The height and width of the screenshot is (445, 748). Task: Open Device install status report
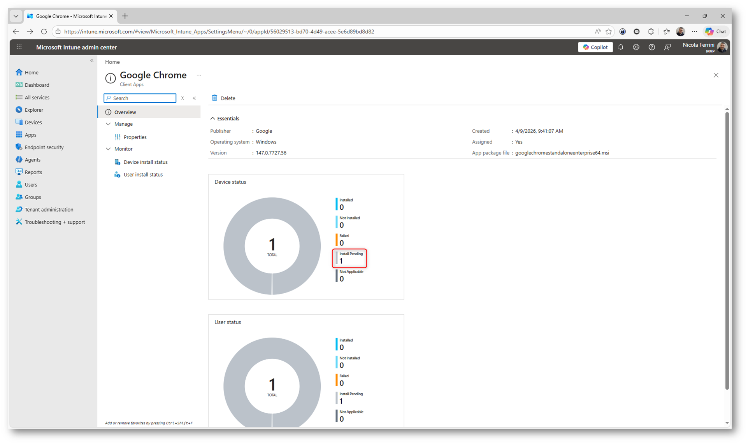click(145, 162)
